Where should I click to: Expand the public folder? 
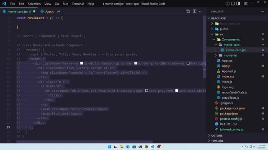point(212,29)
